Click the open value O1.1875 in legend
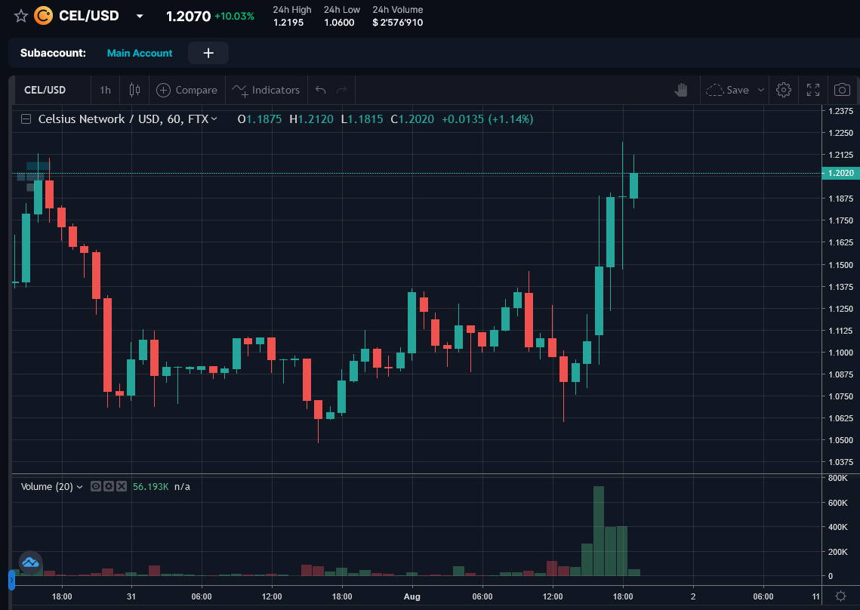 pos(260,119)
